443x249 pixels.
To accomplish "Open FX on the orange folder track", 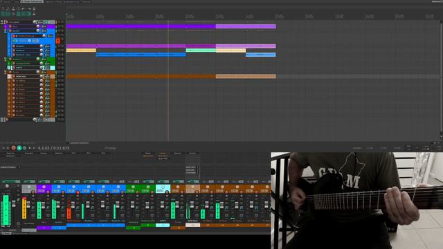I will click(x=44, y=72).
